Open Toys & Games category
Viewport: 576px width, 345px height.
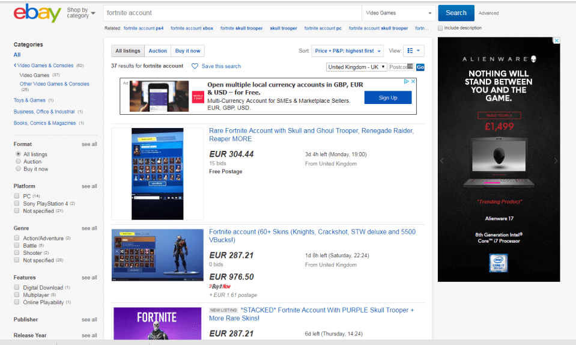(x=29, y=100)
